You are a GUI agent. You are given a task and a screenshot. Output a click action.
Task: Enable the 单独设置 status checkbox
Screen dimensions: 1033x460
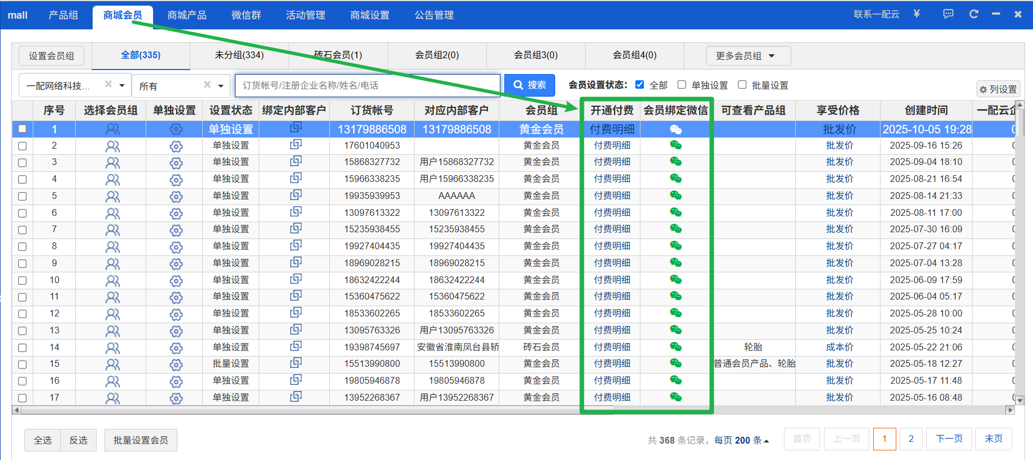click(682, 85)
